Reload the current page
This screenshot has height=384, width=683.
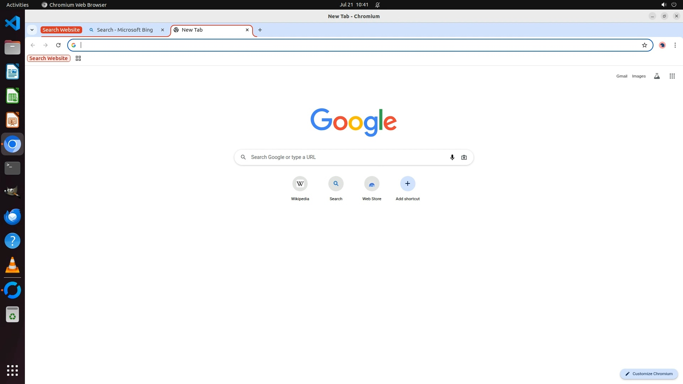[58, 45]
